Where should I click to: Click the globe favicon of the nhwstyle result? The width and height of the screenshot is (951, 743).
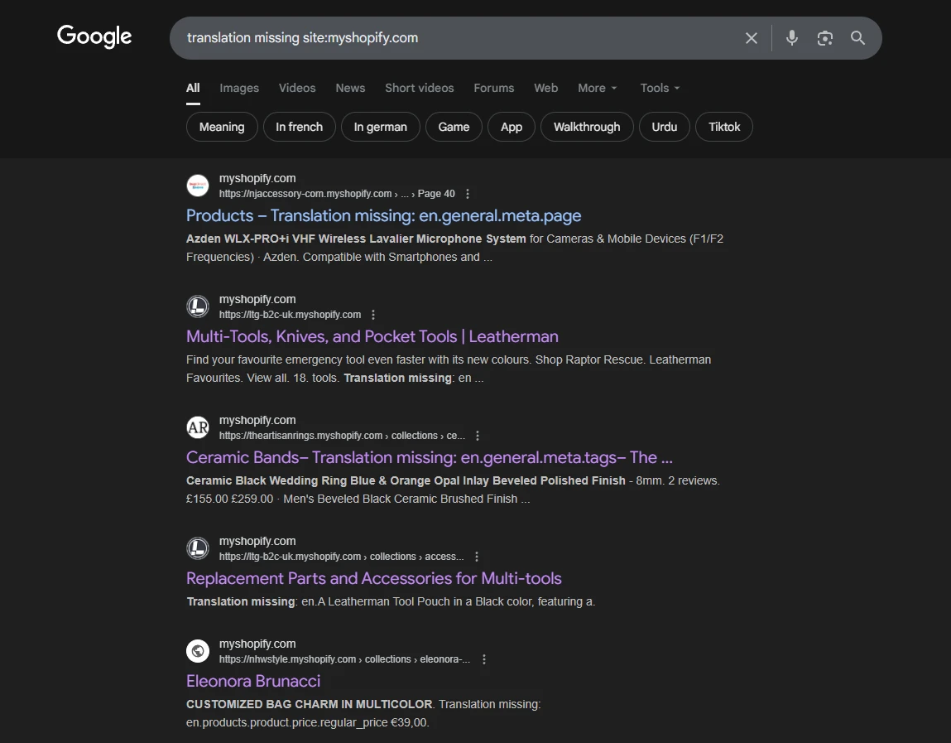point(198,651)
